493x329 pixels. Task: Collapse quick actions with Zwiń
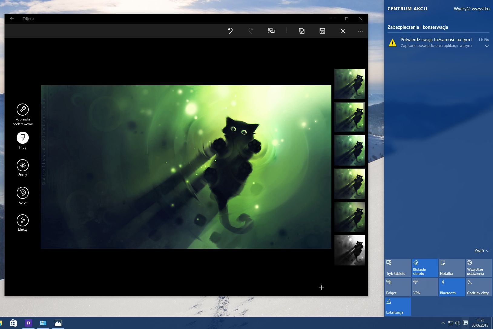click(x=482, y=251)
